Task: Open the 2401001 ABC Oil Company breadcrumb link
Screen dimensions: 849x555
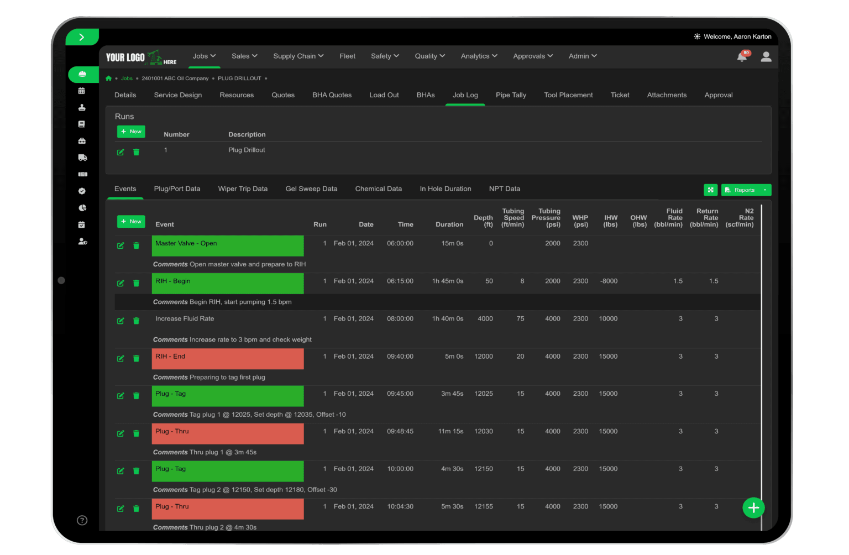Action: point(175,78)
